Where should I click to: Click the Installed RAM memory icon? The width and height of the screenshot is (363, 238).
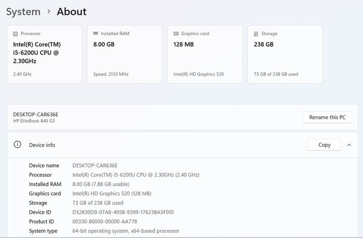click(95, 34)
